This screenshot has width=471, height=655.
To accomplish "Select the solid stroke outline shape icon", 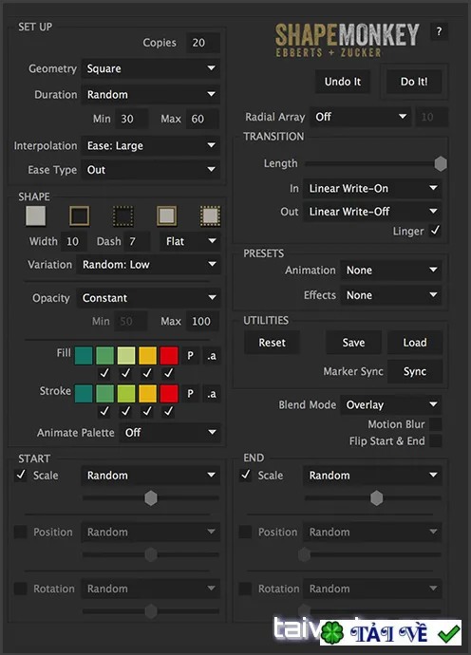I will tap(80, 216).
